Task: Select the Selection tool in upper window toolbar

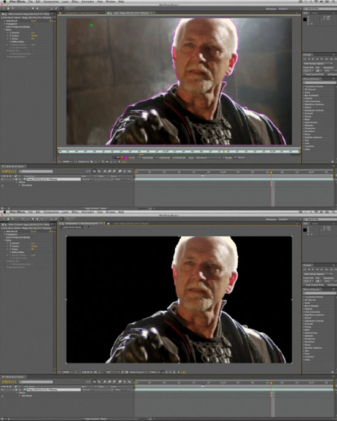Action: click(x=4, y=9)
